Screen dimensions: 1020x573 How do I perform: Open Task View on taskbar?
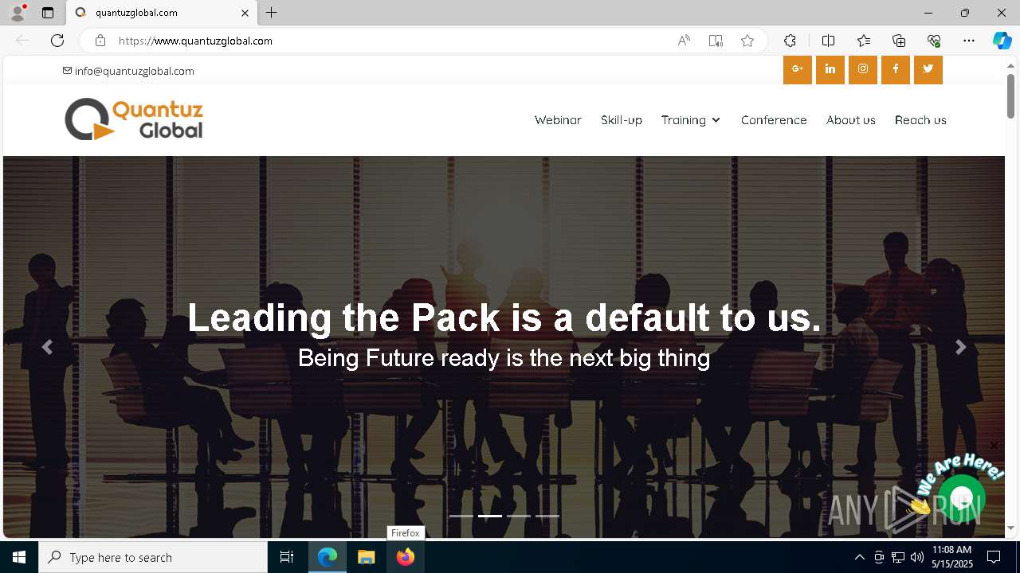[x=287, y=557]
